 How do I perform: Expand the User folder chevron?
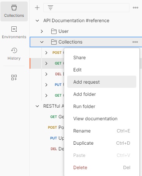(42, 31)
